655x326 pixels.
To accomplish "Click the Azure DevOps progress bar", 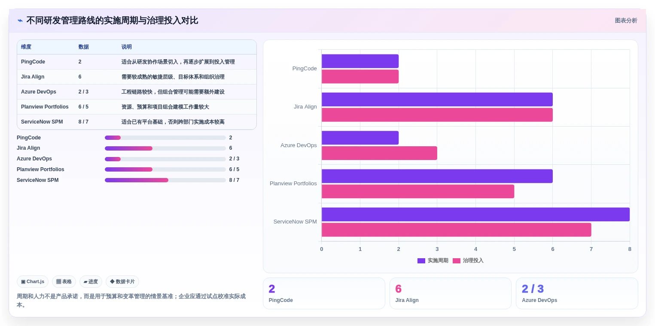I will pyautogui.click(x=165, y=159).
